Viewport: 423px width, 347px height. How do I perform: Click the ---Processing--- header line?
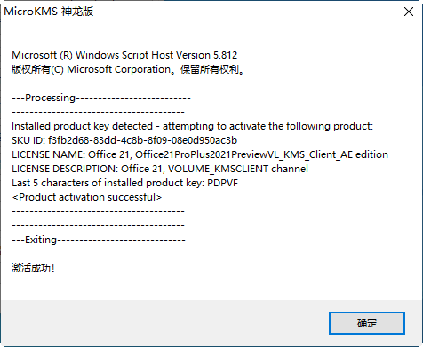click(101, 98)
